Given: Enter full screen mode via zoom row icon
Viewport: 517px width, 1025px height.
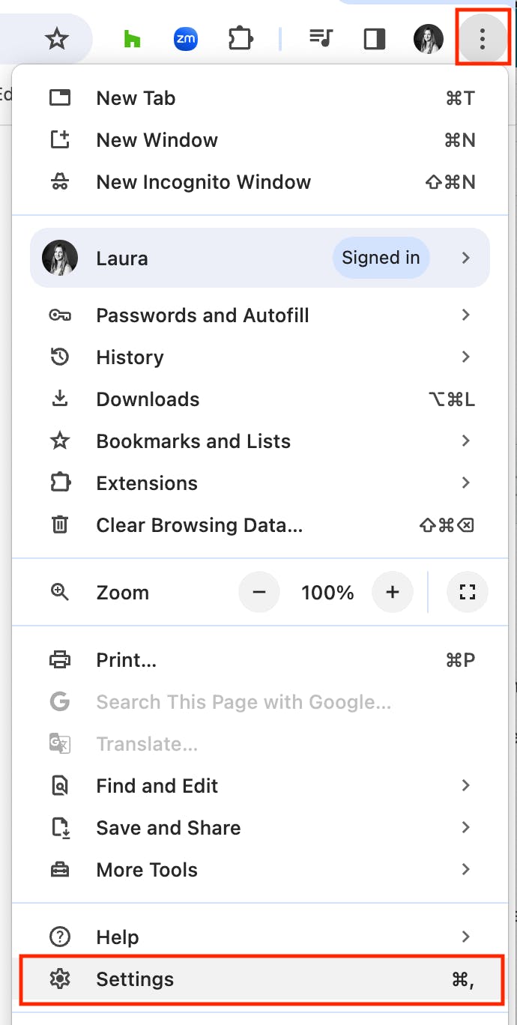Looking at the screenshot, I should pyautogui.click(x=468, y=593).
